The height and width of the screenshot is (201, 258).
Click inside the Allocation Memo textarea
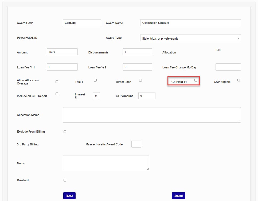(151, 115)
